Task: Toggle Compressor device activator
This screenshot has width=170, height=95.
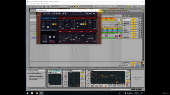Action: tap(64, 70)
